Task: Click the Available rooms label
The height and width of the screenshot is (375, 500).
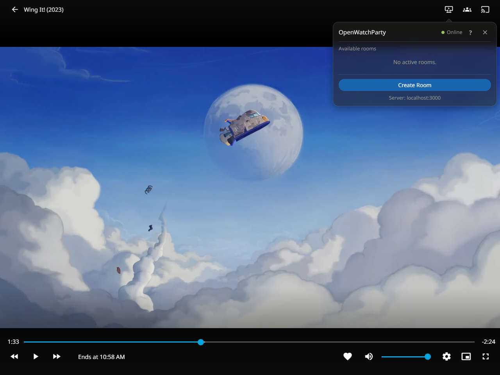Action: [357, 49]
